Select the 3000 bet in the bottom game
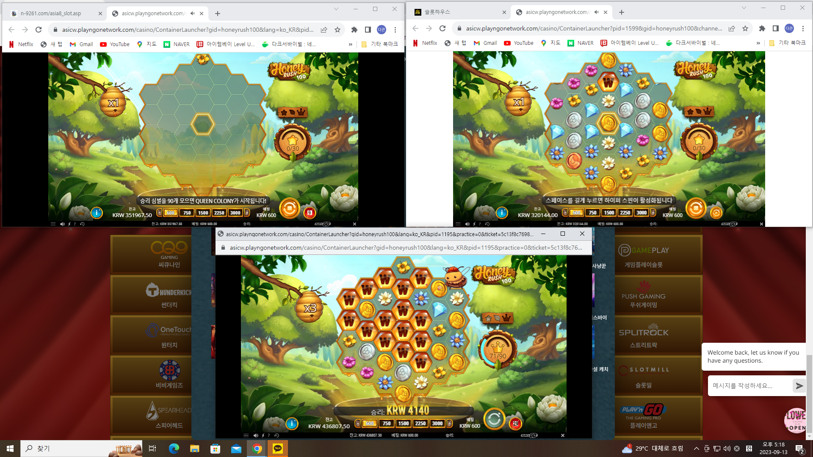 coord(437,423)
